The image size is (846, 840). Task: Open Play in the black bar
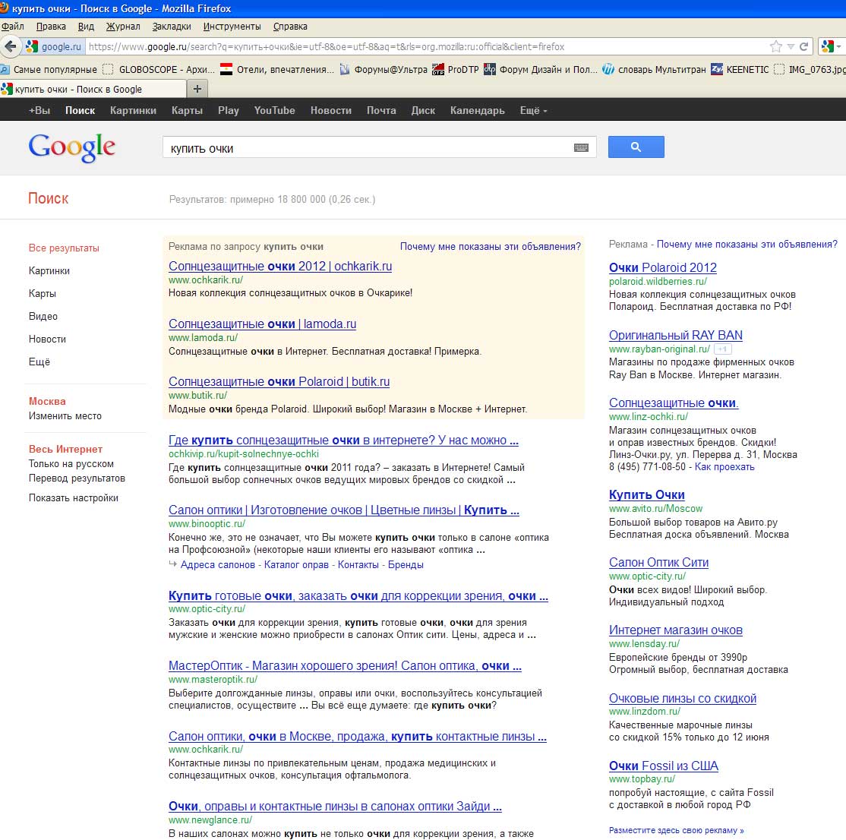(229, 111)
